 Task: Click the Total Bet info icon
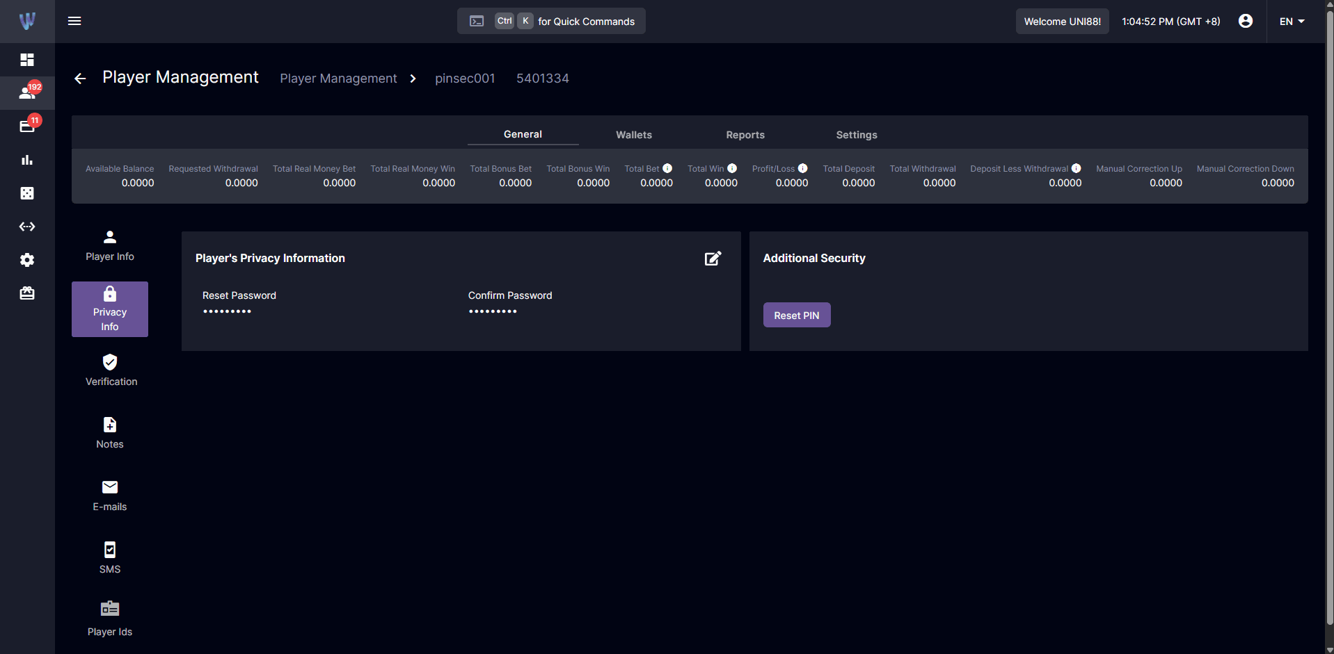pyautogui.click(x=667, y=168)
